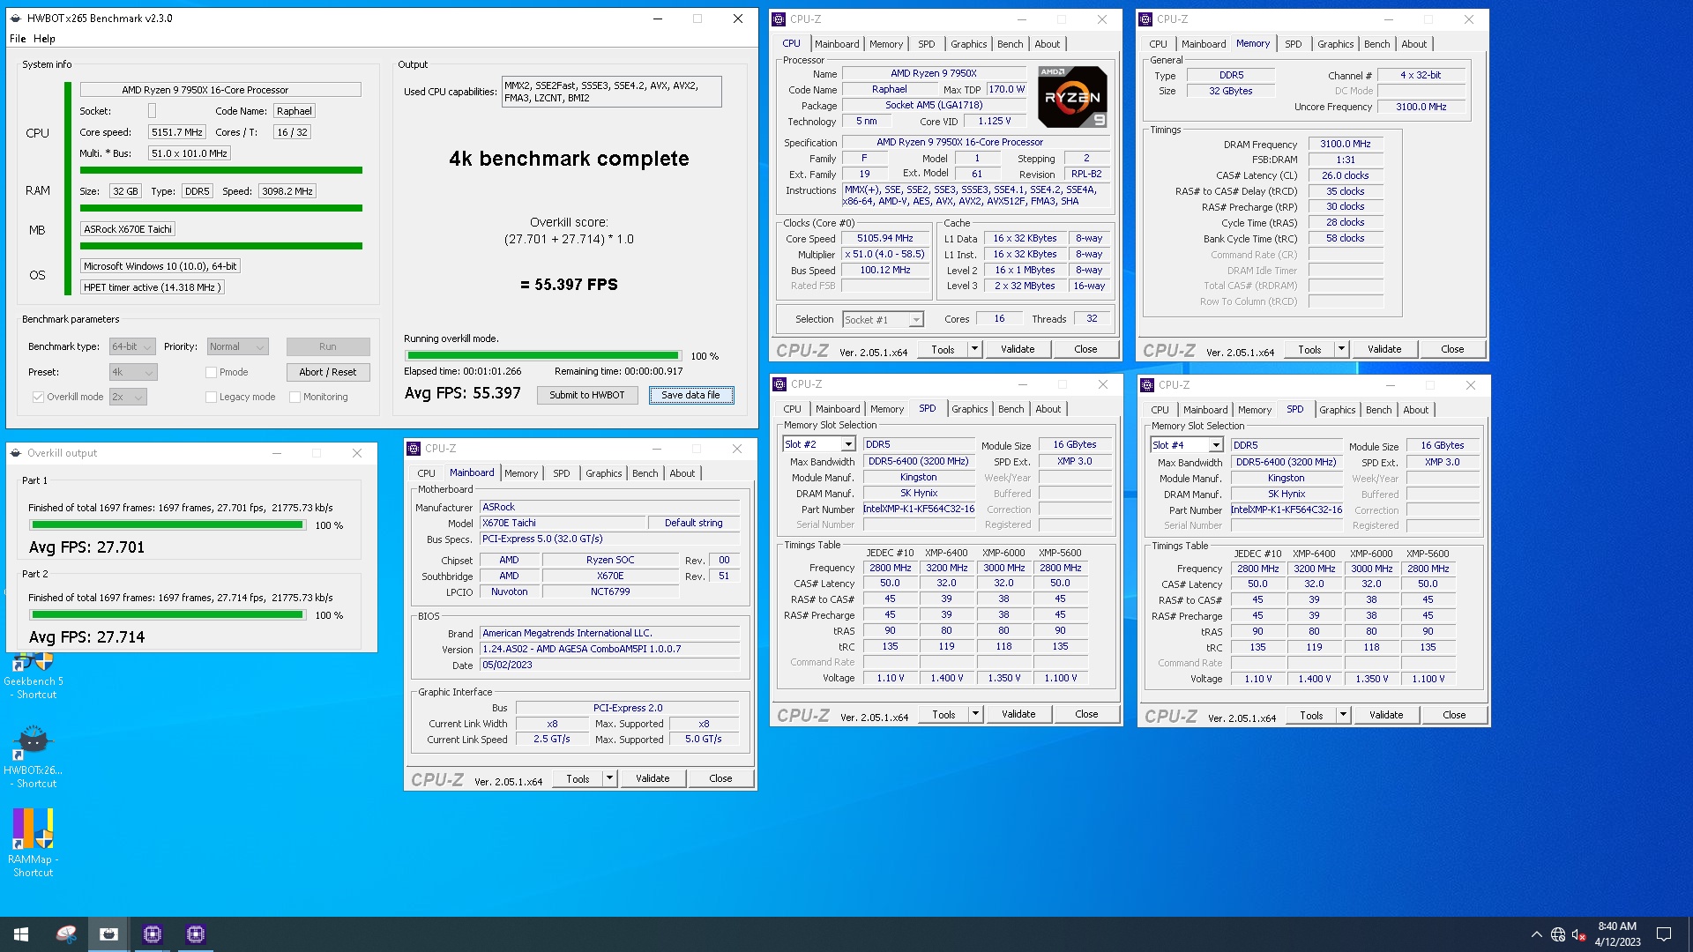
Task: Switch to SPD tab in Memory window
Action: click(1293, 44)
